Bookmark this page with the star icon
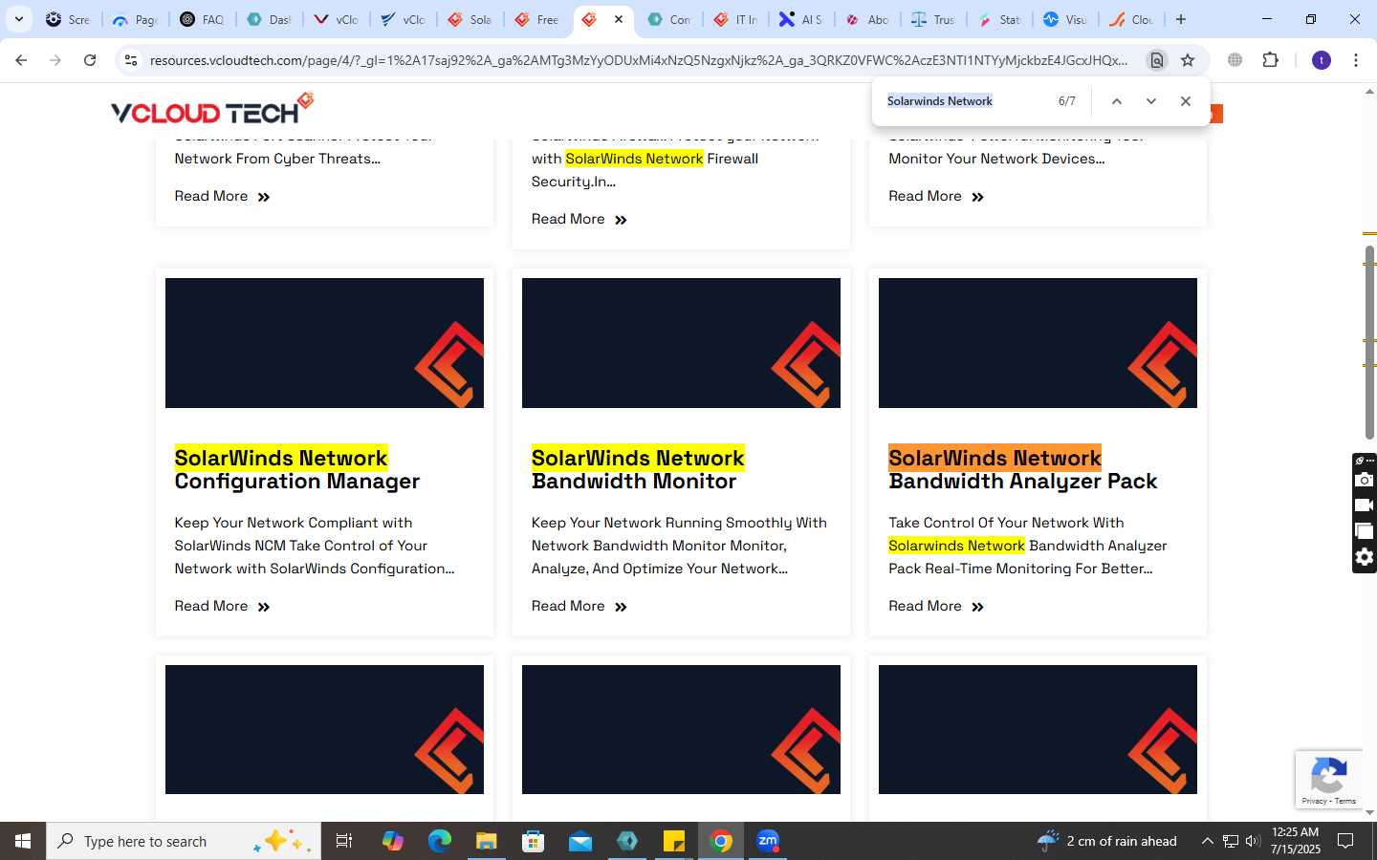This screenshot has height=860, width=1377. (x=1188, y=60)
